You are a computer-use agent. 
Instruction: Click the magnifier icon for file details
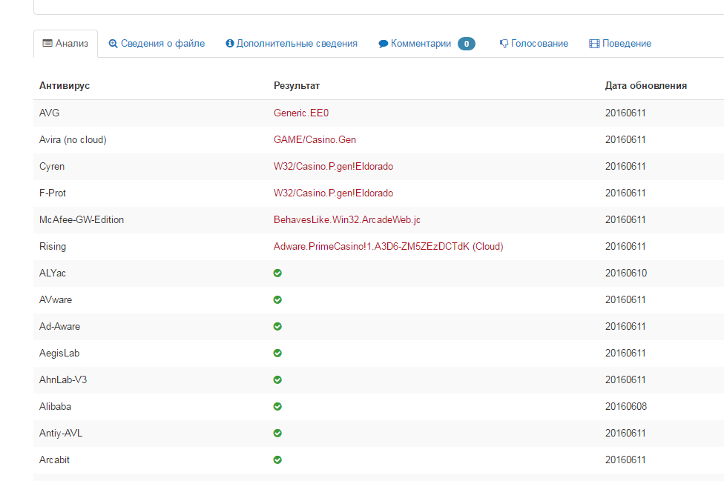113,44
